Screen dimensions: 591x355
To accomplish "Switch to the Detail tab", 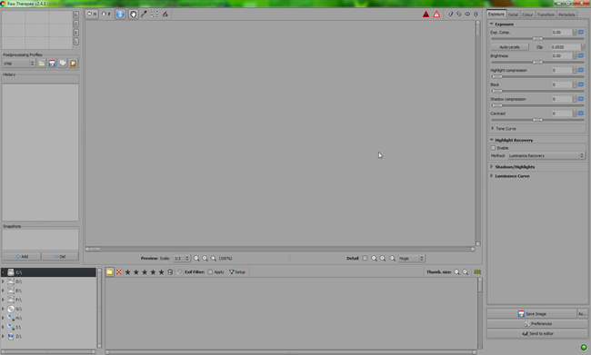I will [513, 15].
